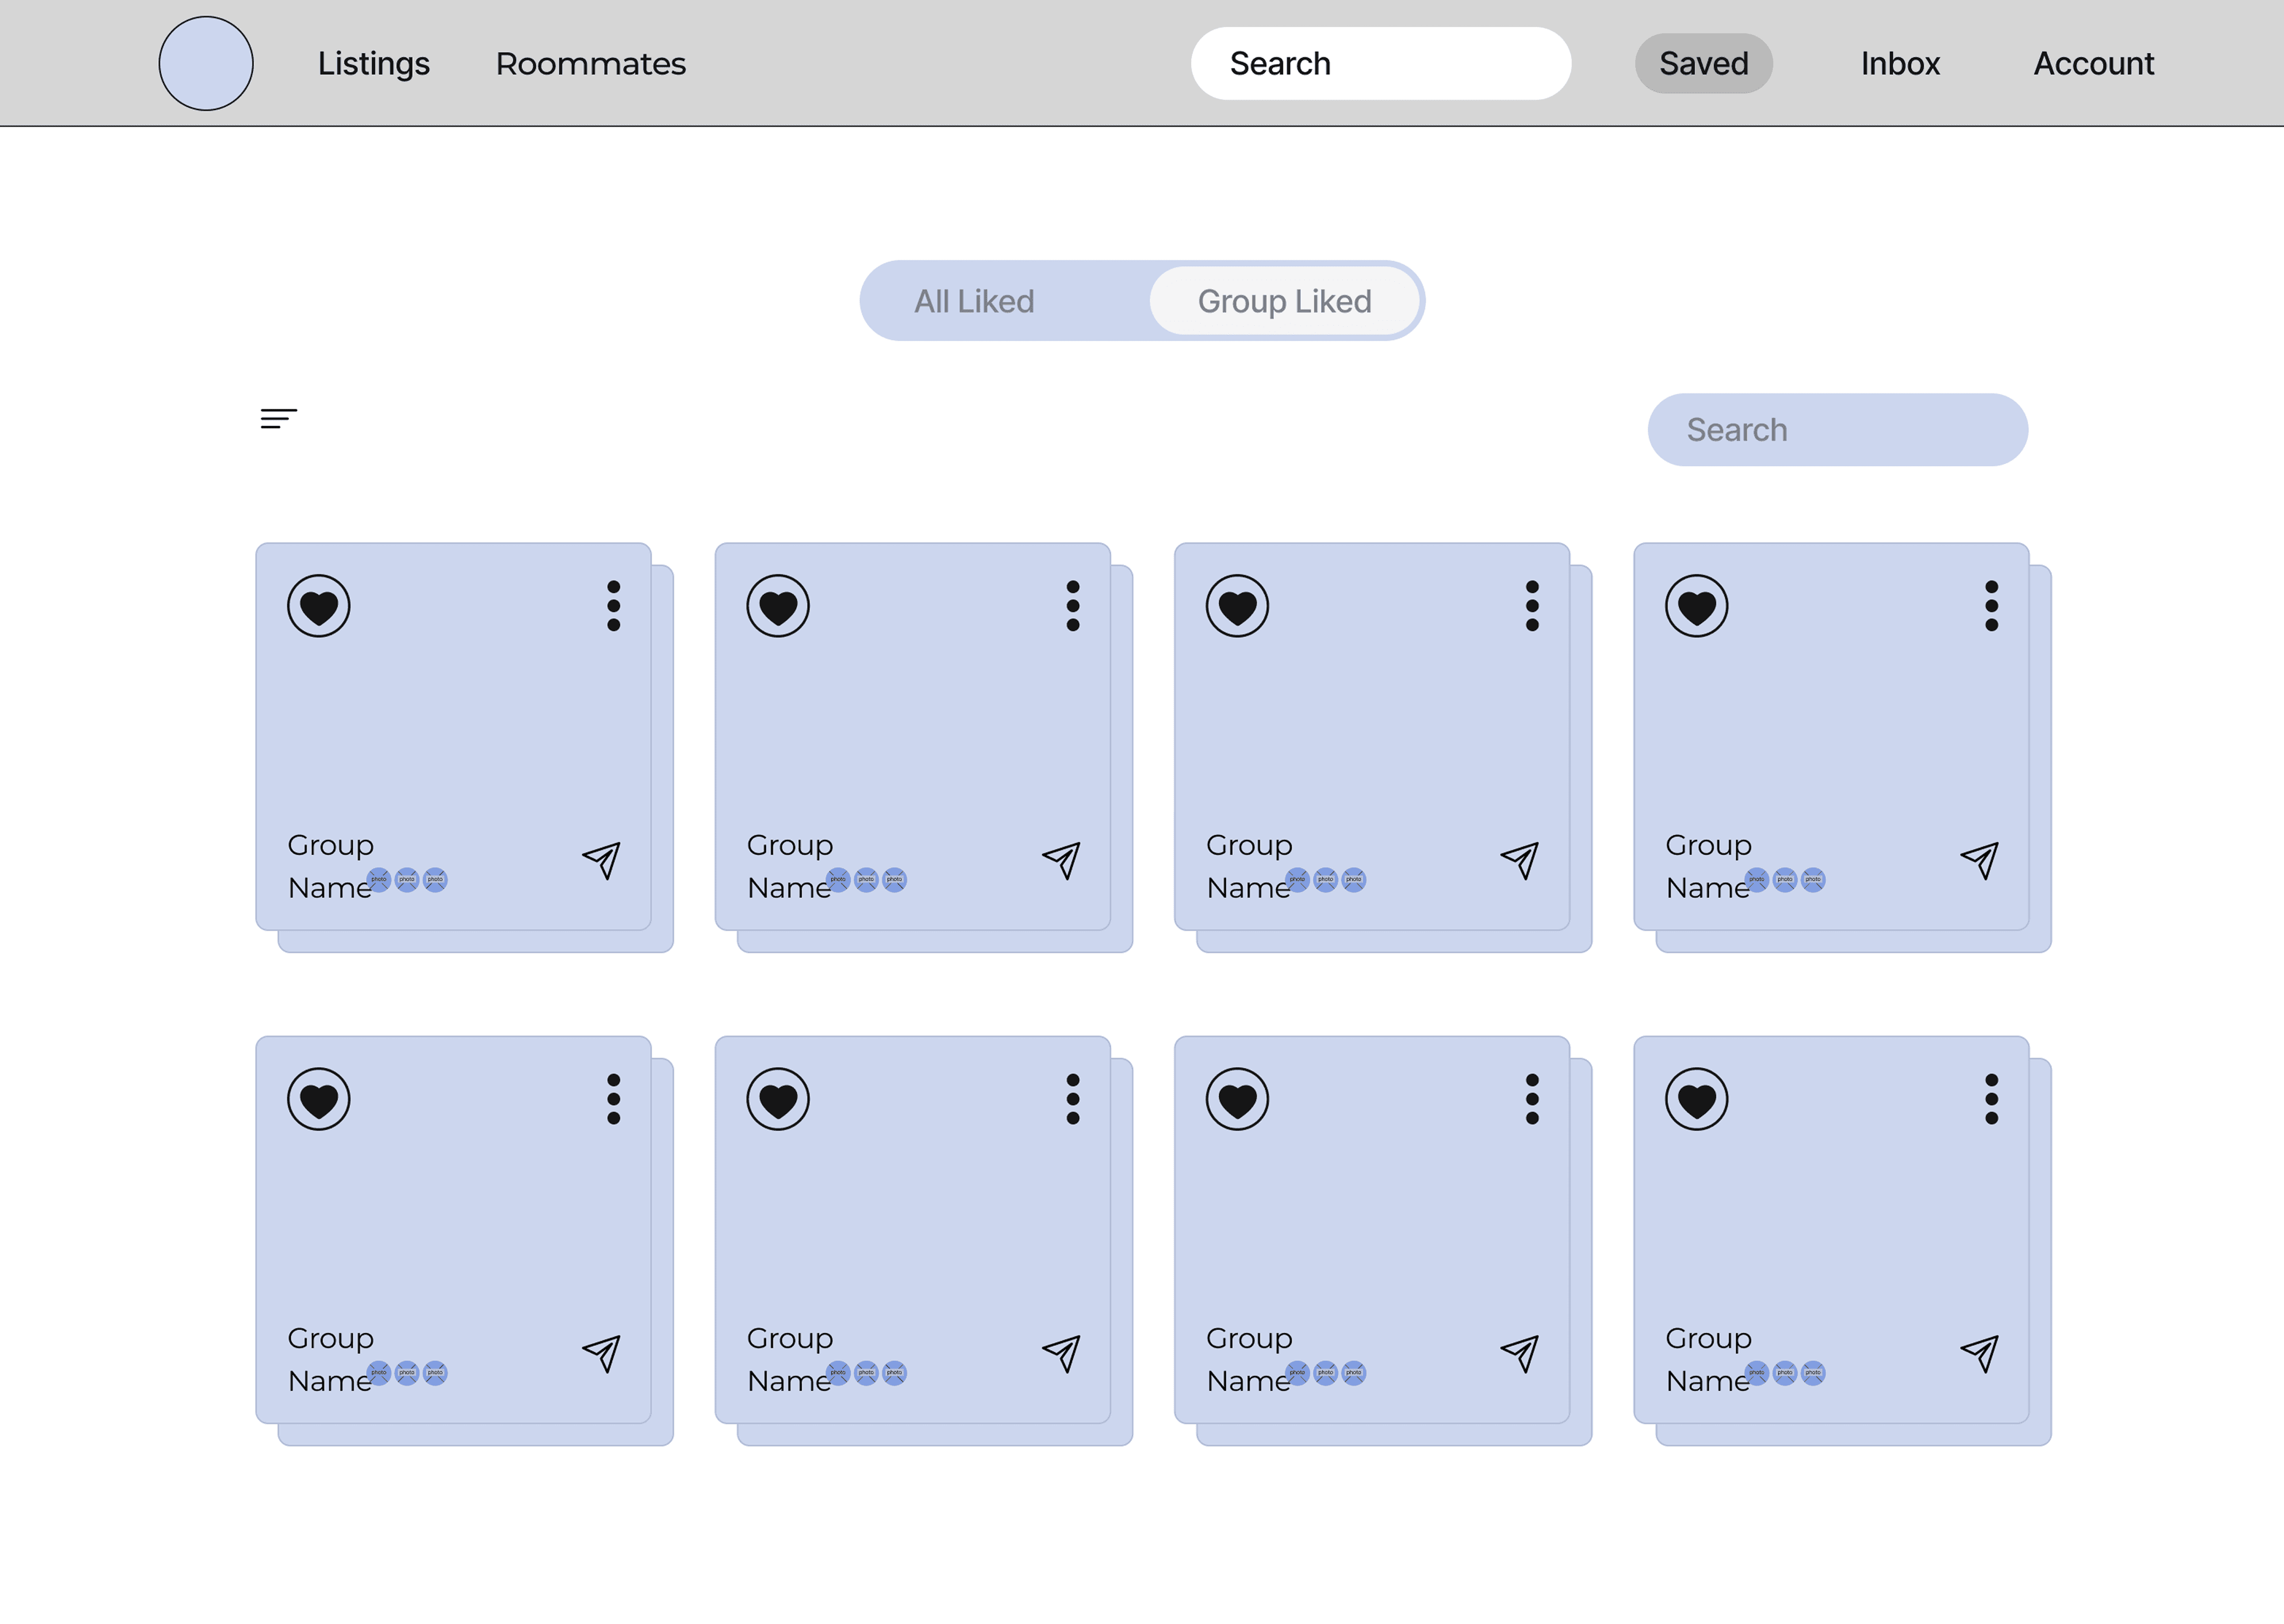Click last member photo on second top-row card
2284x1624 pixels.
tap(894, 880)
